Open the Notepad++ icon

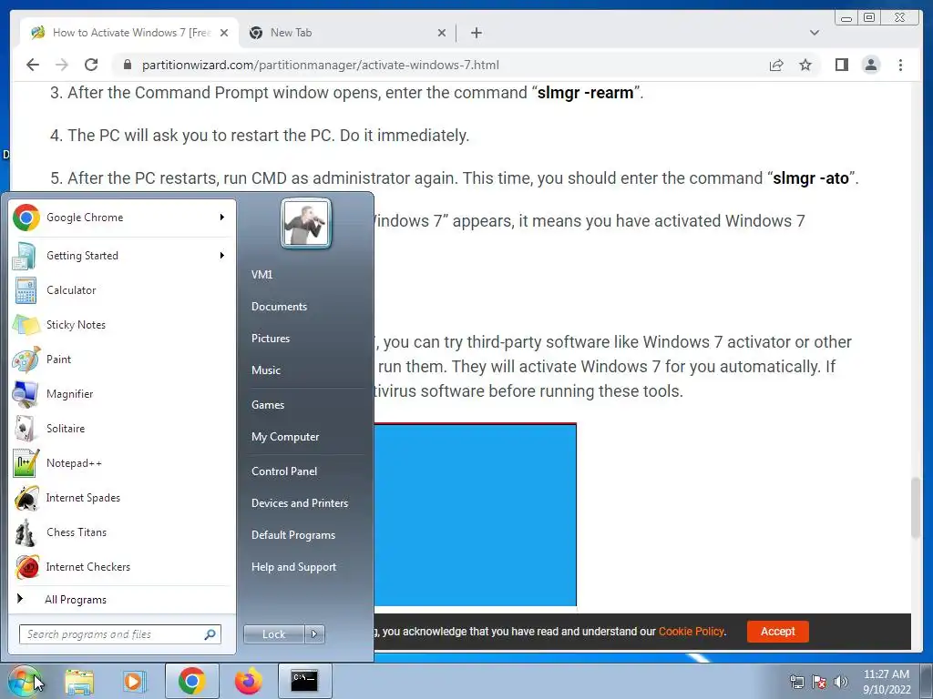(x=26, y=463)
